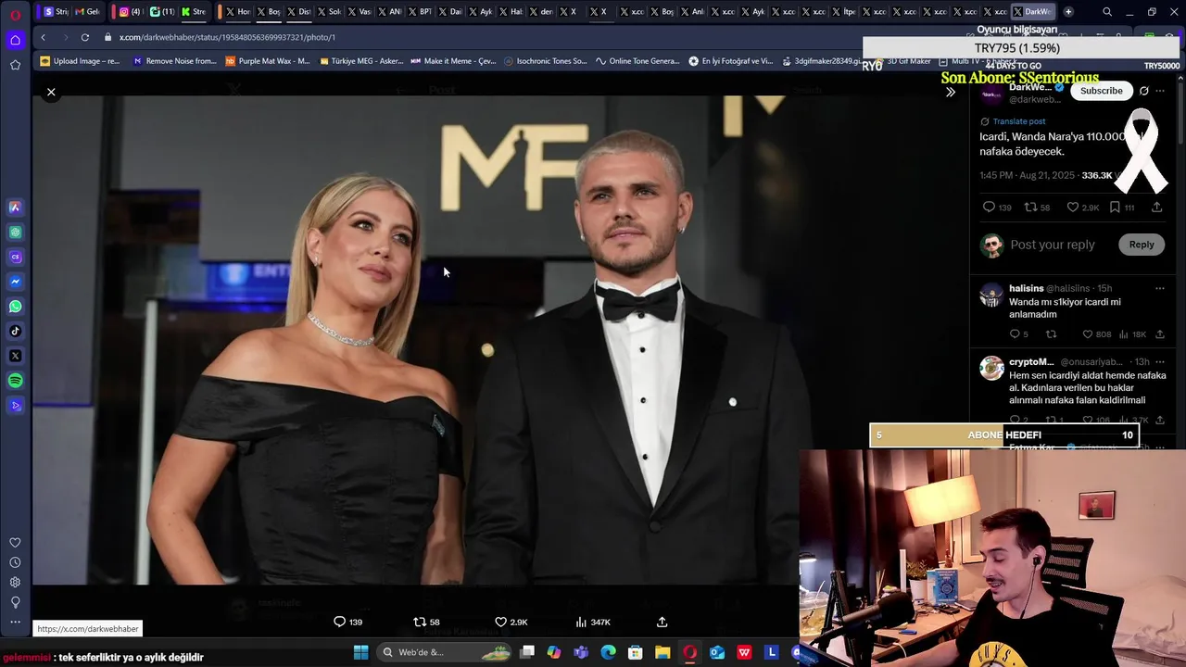This screenshot has height=667, width=1186.
Task: View post analytics 347K below photo
Action: click(x=581, y=622)
